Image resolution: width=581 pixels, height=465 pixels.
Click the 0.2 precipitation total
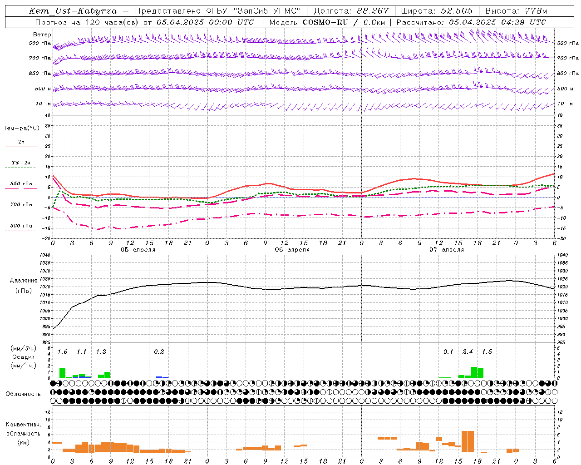pyautogui.click(x=159, y=352)
